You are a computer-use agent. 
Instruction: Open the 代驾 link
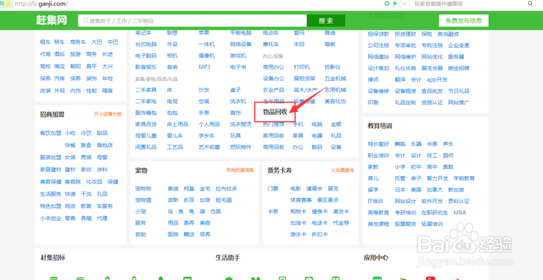point(46,54)
